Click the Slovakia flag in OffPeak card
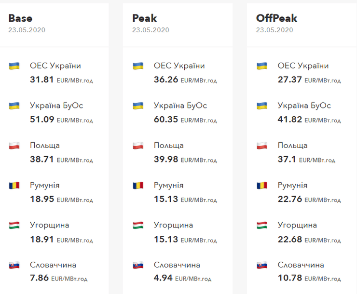Screen dimensions: 357x294 coord(262,265)
